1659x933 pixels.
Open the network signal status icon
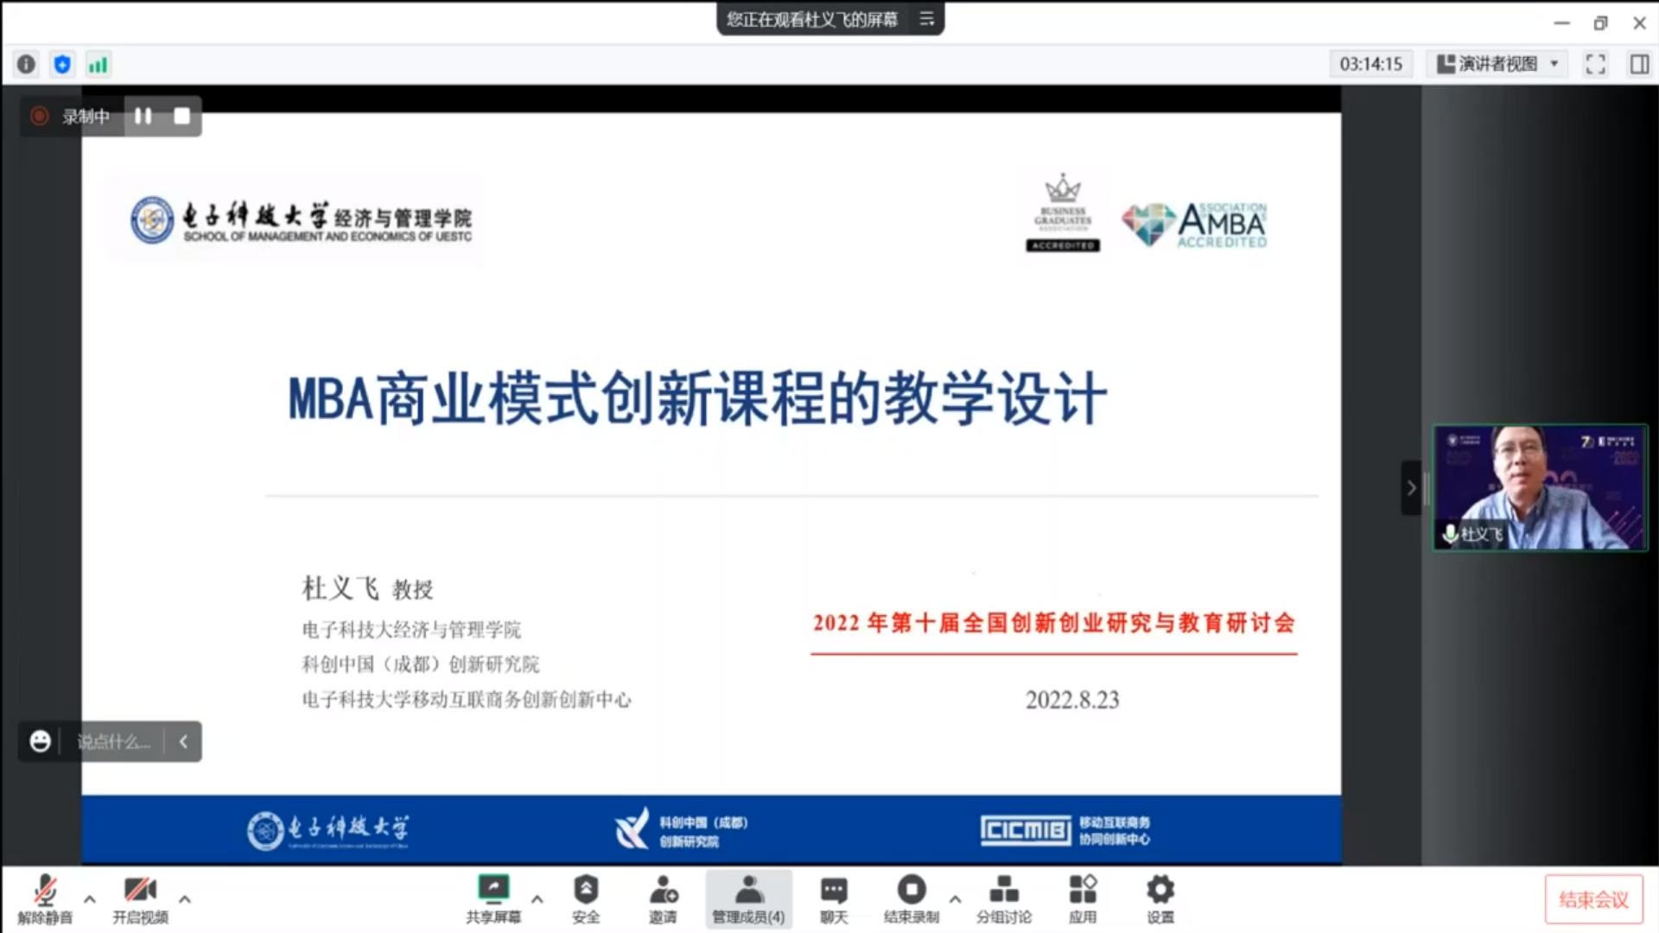click(x=98, y=64)
